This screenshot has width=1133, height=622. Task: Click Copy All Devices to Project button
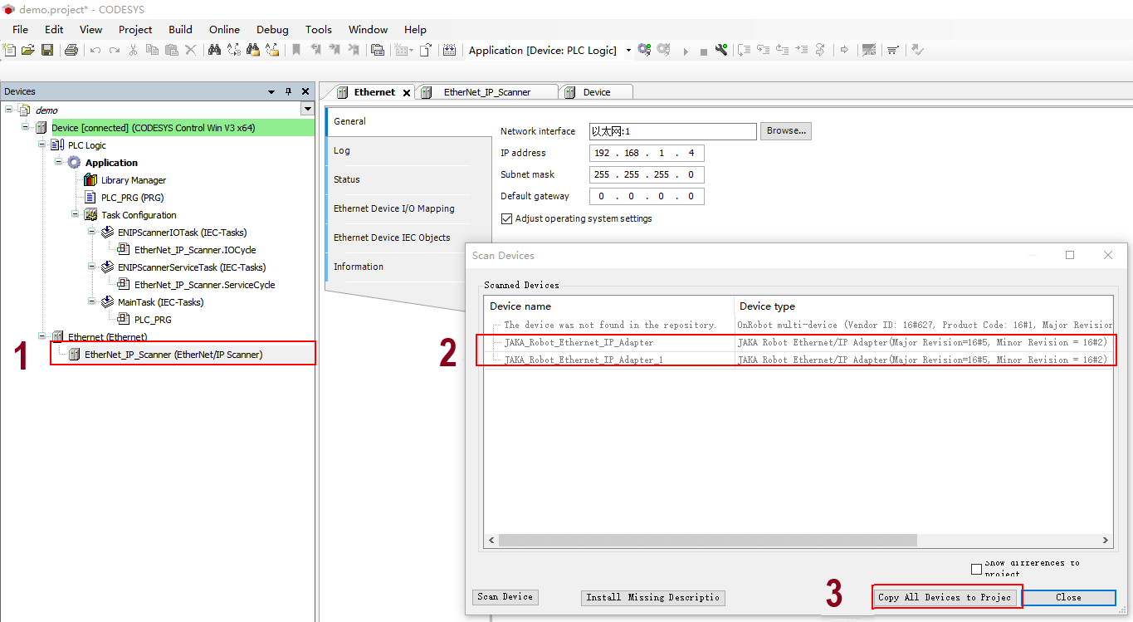pos(945,597)
